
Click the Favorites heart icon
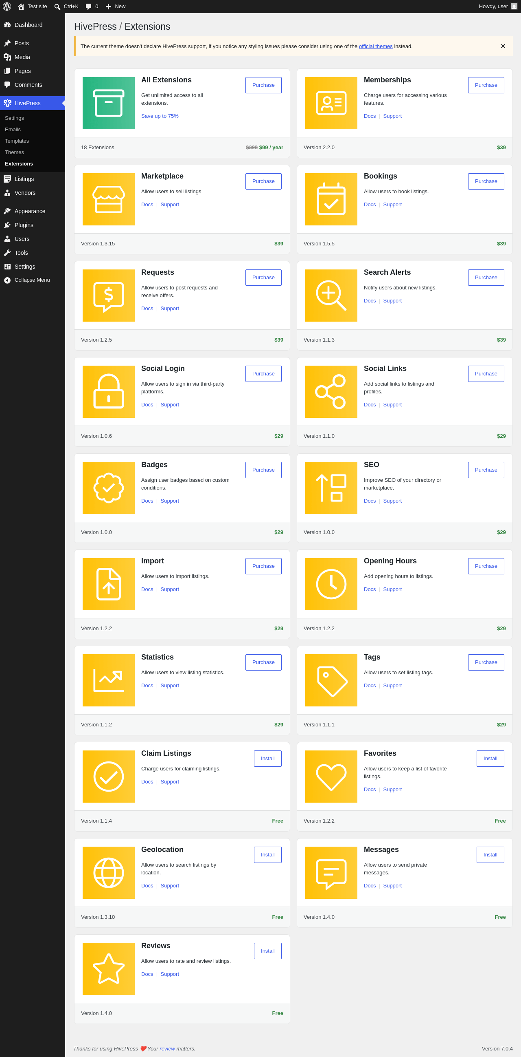[x=331, y=777]
